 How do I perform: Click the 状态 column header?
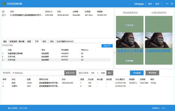(x=13, y=79)
